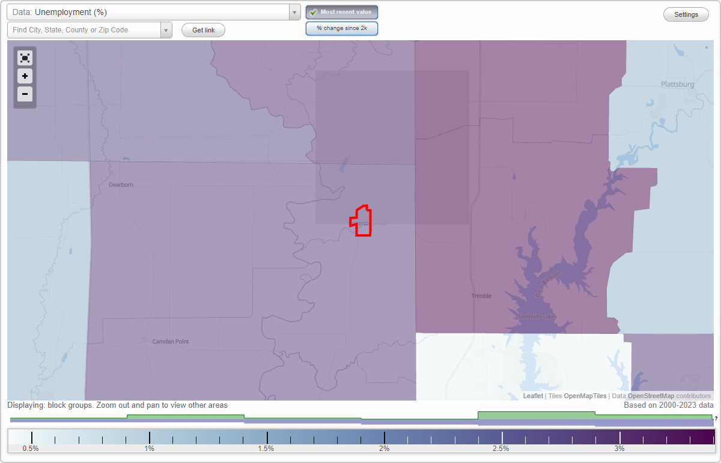Open the histogram help question mark

pyautogui.click(x=716, y=418)
